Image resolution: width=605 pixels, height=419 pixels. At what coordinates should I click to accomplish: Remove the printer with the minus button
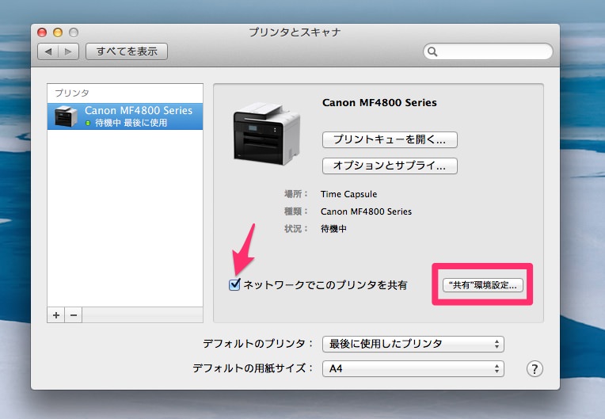click(74, 315)
